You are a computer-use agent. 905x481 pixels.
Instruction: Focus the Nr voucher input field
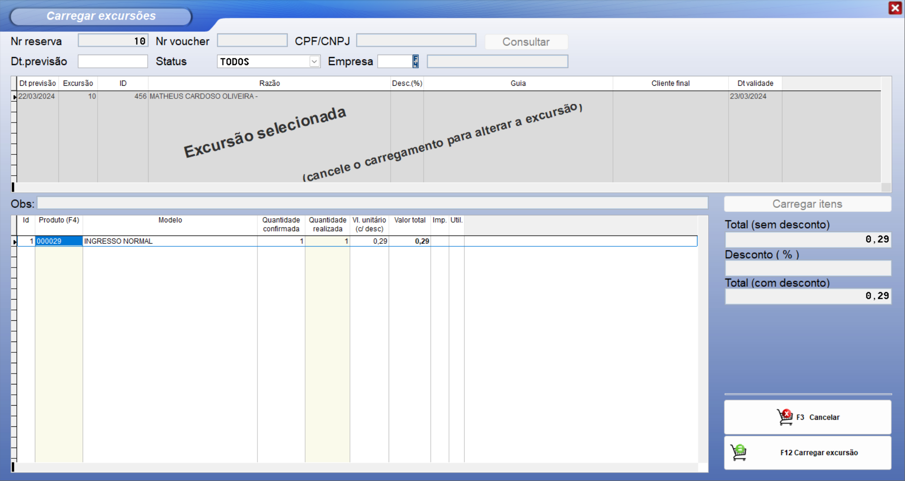(x=252, y=41)
